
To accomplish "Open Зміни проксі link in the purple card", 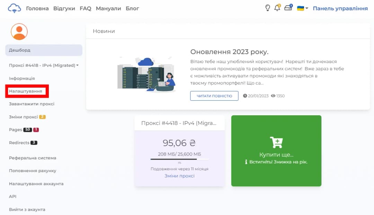I will (179, 176).
